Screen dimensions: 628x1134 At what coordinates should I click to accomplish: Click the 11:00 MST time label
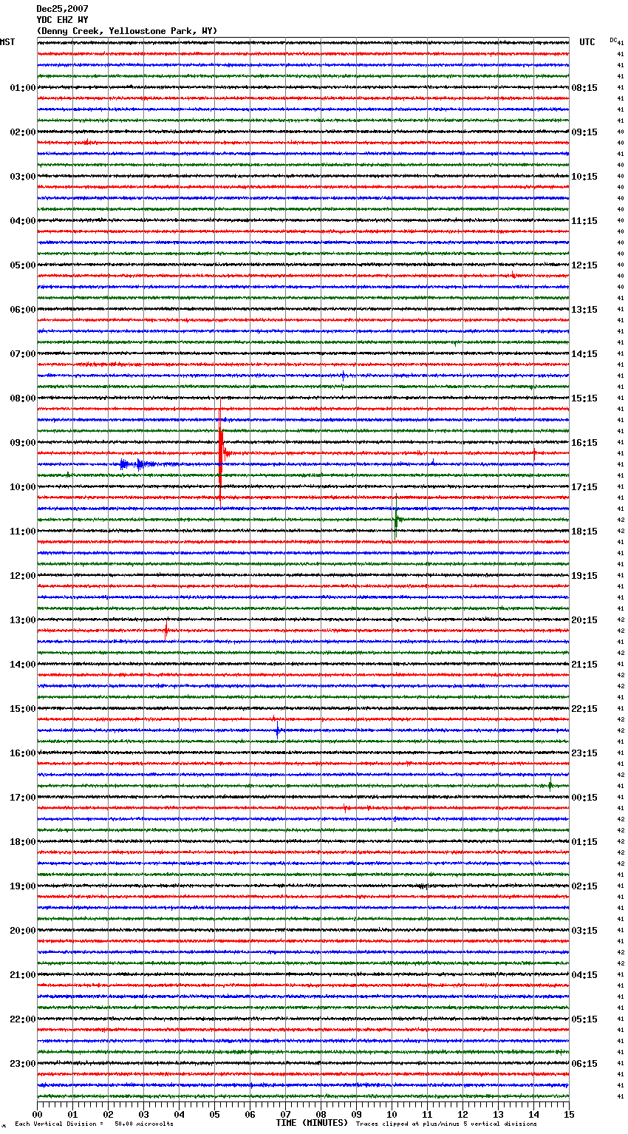point(22,532)
